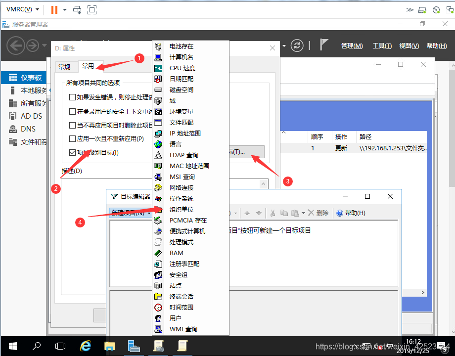
Task: Open the 工具(T) menu in Server Manager
Action: click(x=382, y=46)
